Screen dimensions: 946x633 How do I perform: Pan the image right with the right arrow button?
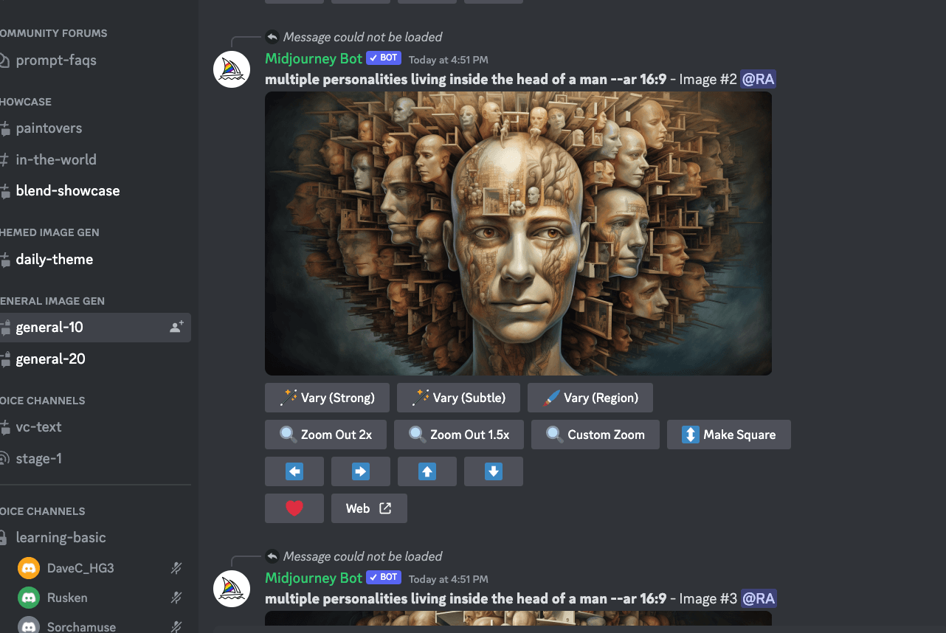(x=361, y=471)
